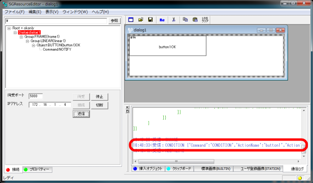The height and width of the screenshot is (183, 313).
Task: Open the ユーザ登録画像(STATION) tab
Action: pyautogui.click(x=258, y=169)
